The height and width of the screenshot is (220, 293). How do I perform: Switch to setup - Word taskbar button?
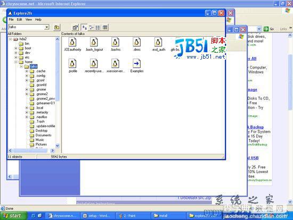pyautogui.click(x=97, y=216)
